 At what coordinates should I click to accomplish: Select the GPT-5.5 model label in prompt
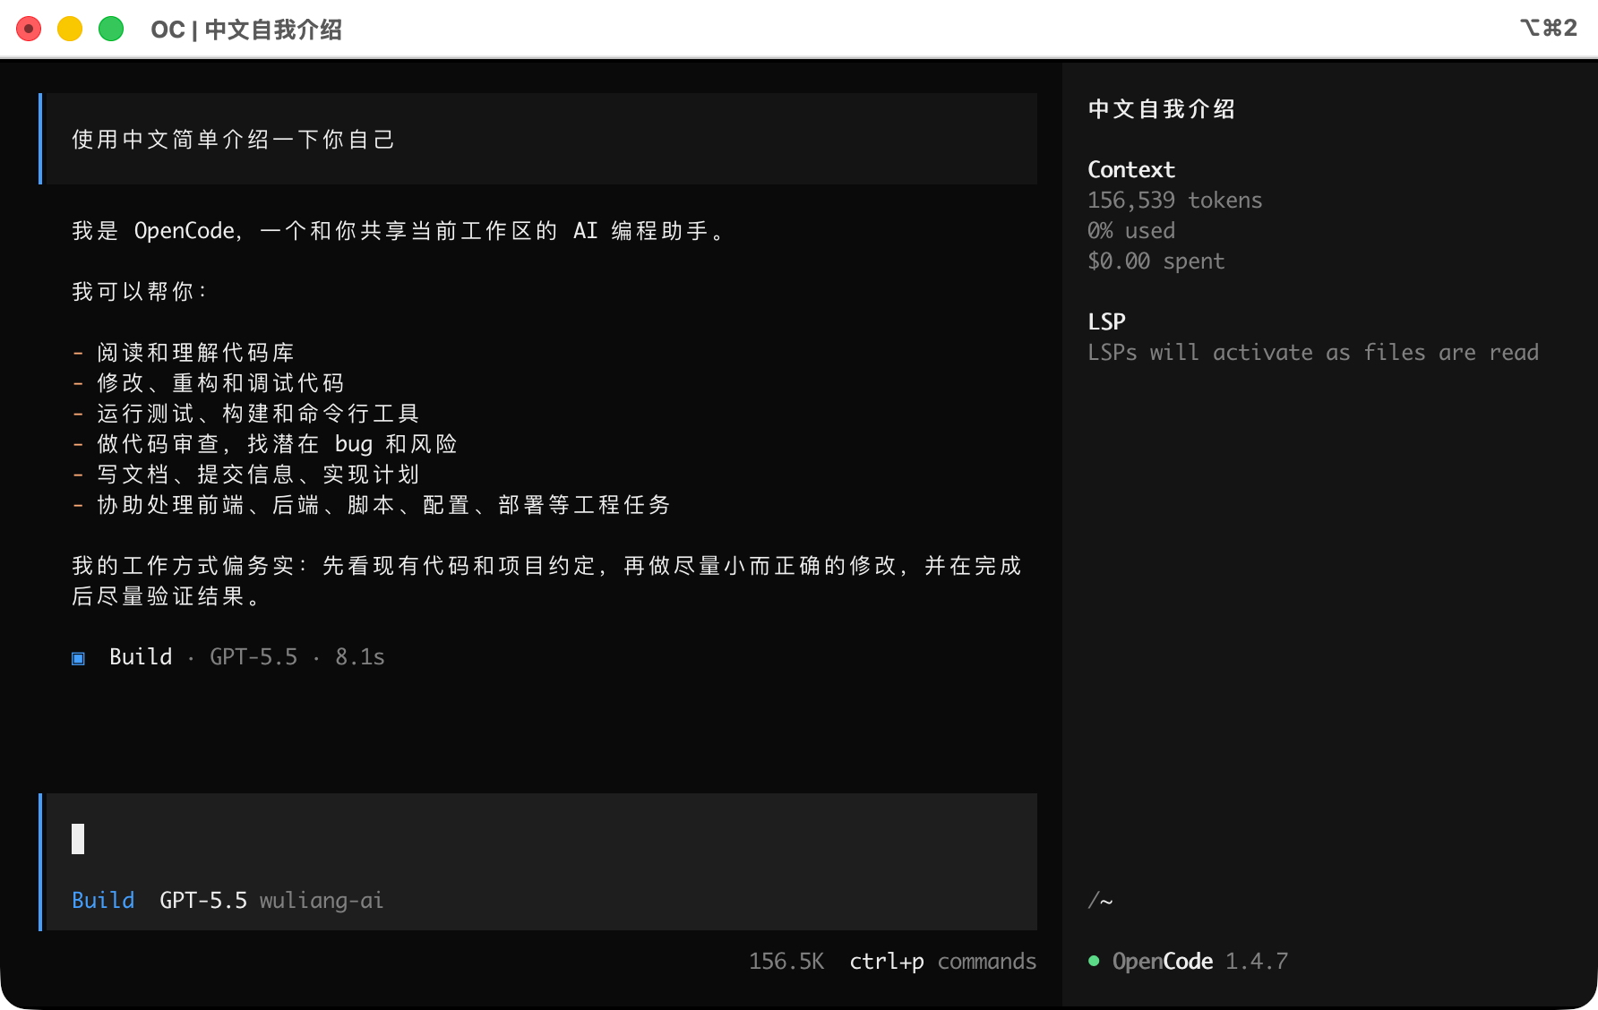(203, 900)
